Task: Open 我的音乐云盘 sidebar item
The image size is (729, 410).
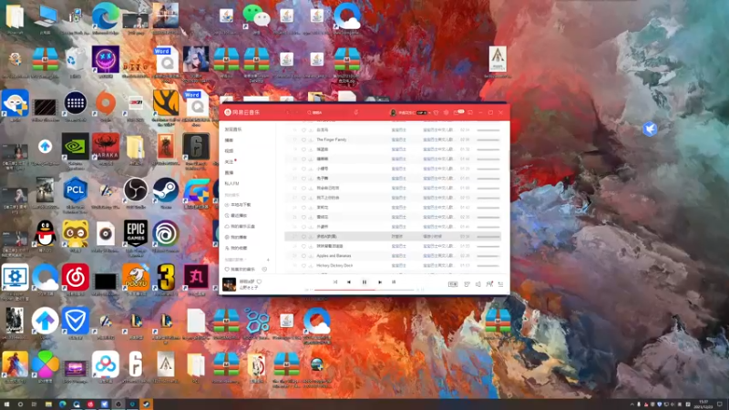Action: (240, 226)
